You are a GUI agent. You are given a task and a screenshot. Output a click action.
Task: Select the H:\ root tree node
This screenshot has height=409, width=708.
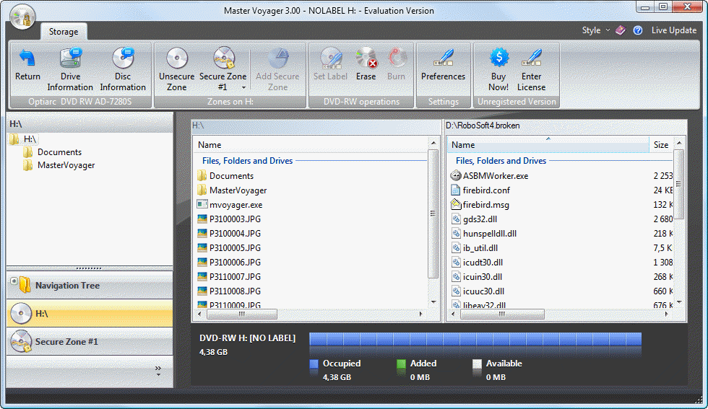click(23, 139)
